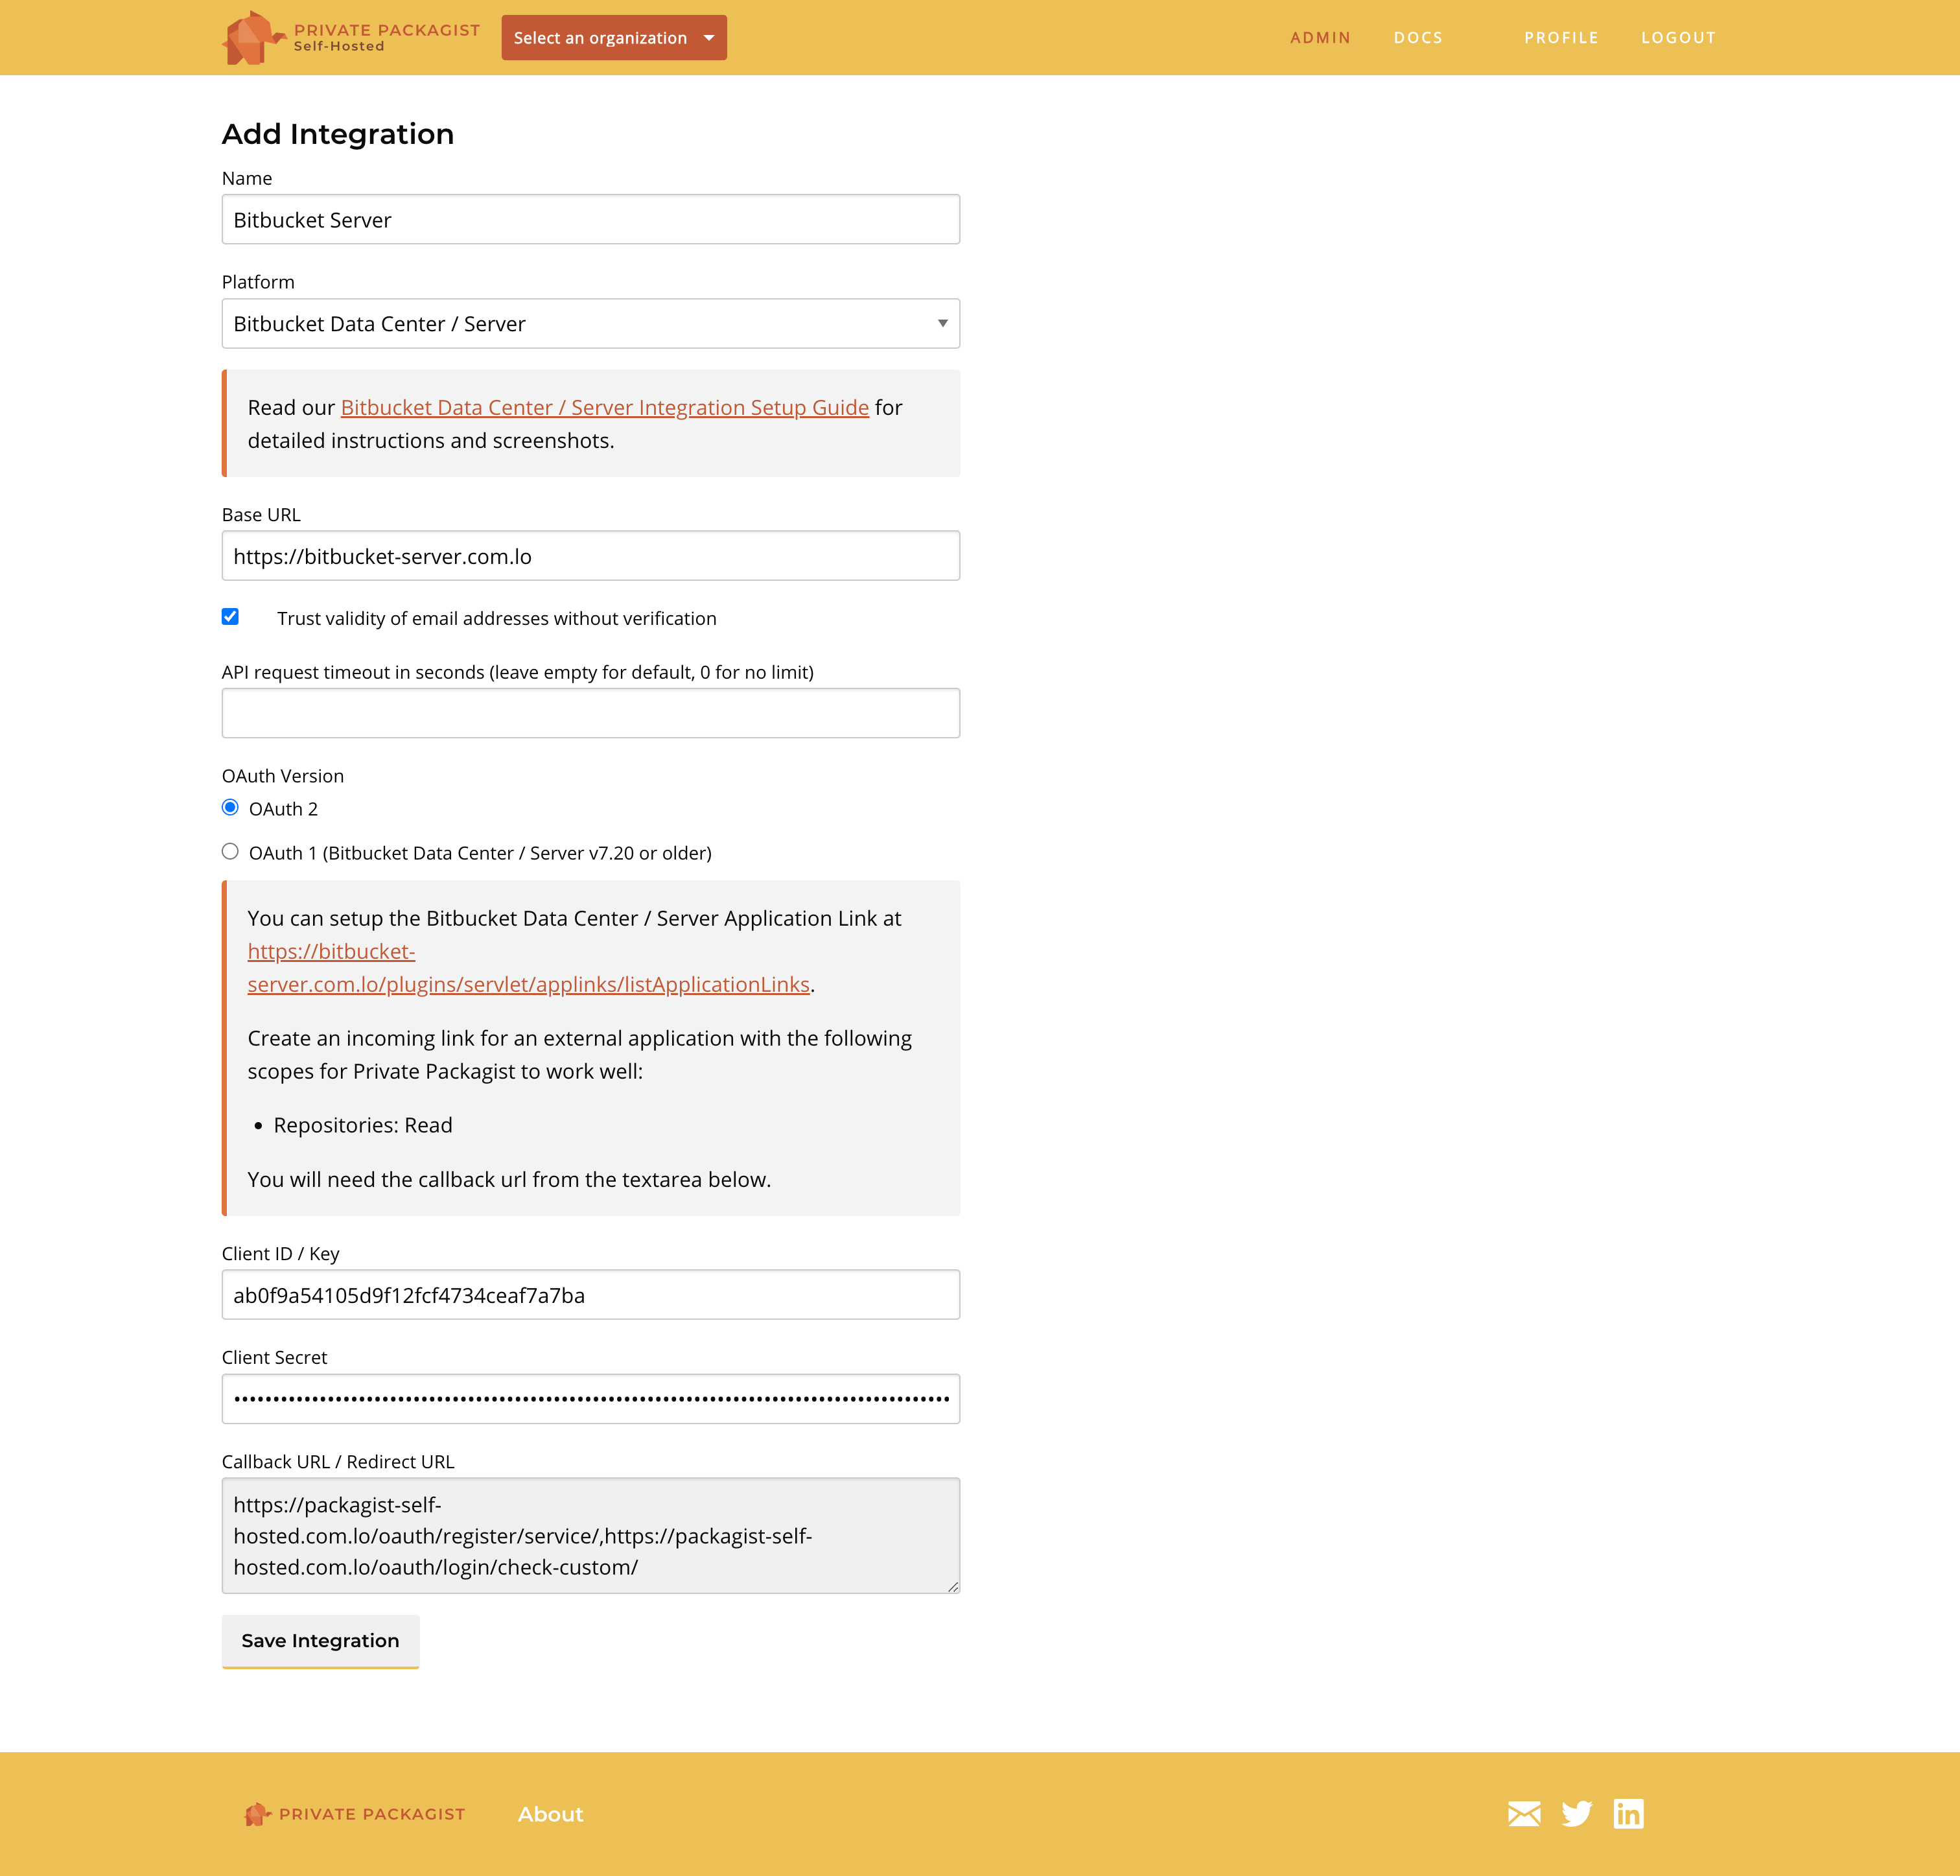Toggle Trust validity of email addresses checkbox
The width and height of the screenshot is (1960, 1876).
tap(230, 617)
